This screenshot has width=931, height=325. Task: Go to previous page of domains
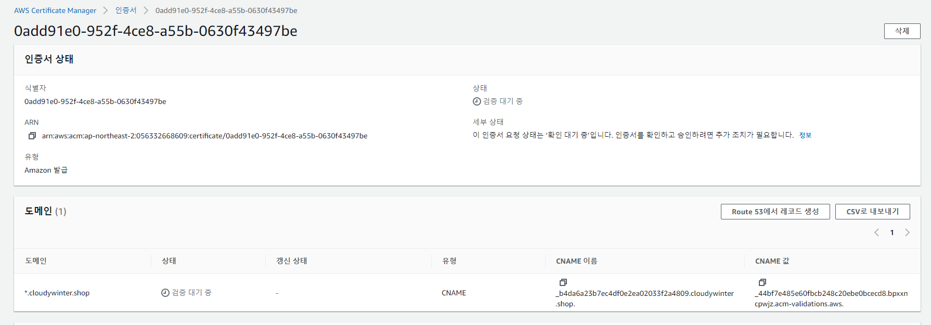coord(876,232)
